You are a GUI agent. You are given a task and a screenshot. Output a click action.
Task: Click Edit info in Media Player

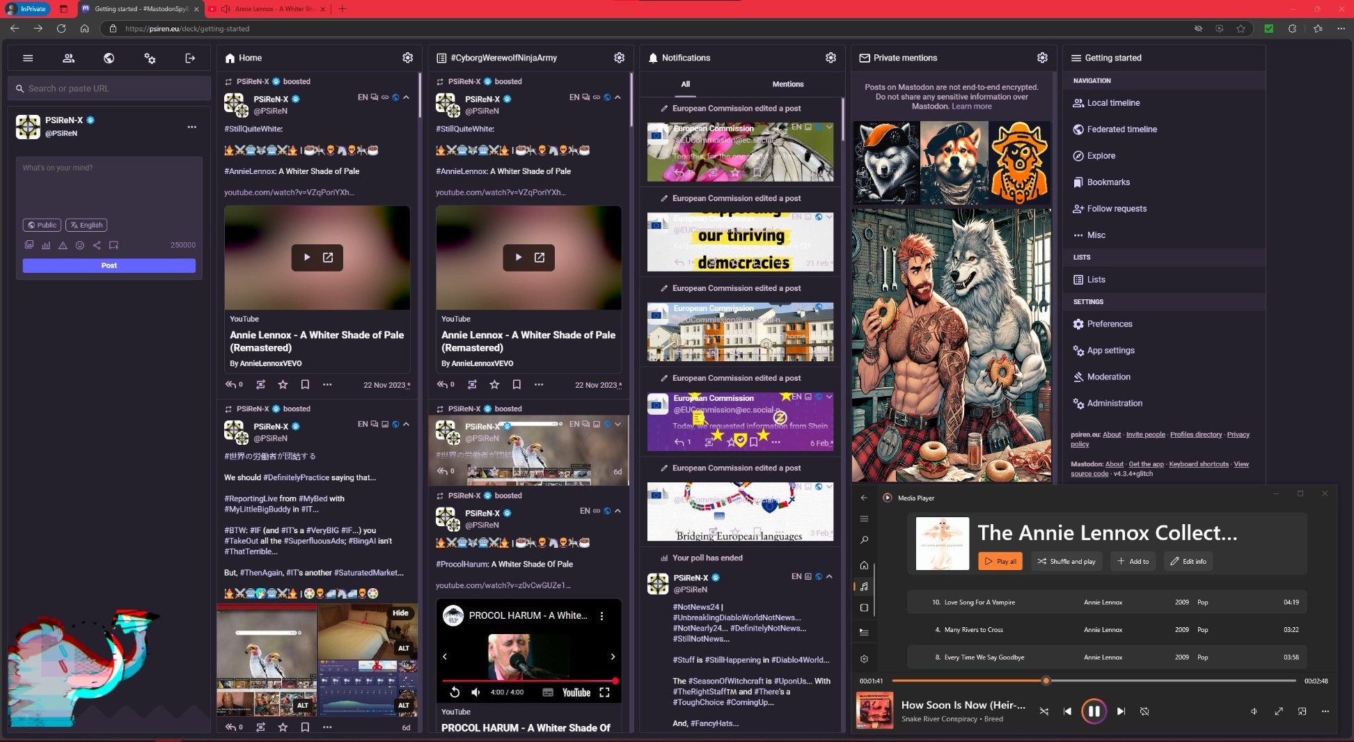click(1188, 561)
